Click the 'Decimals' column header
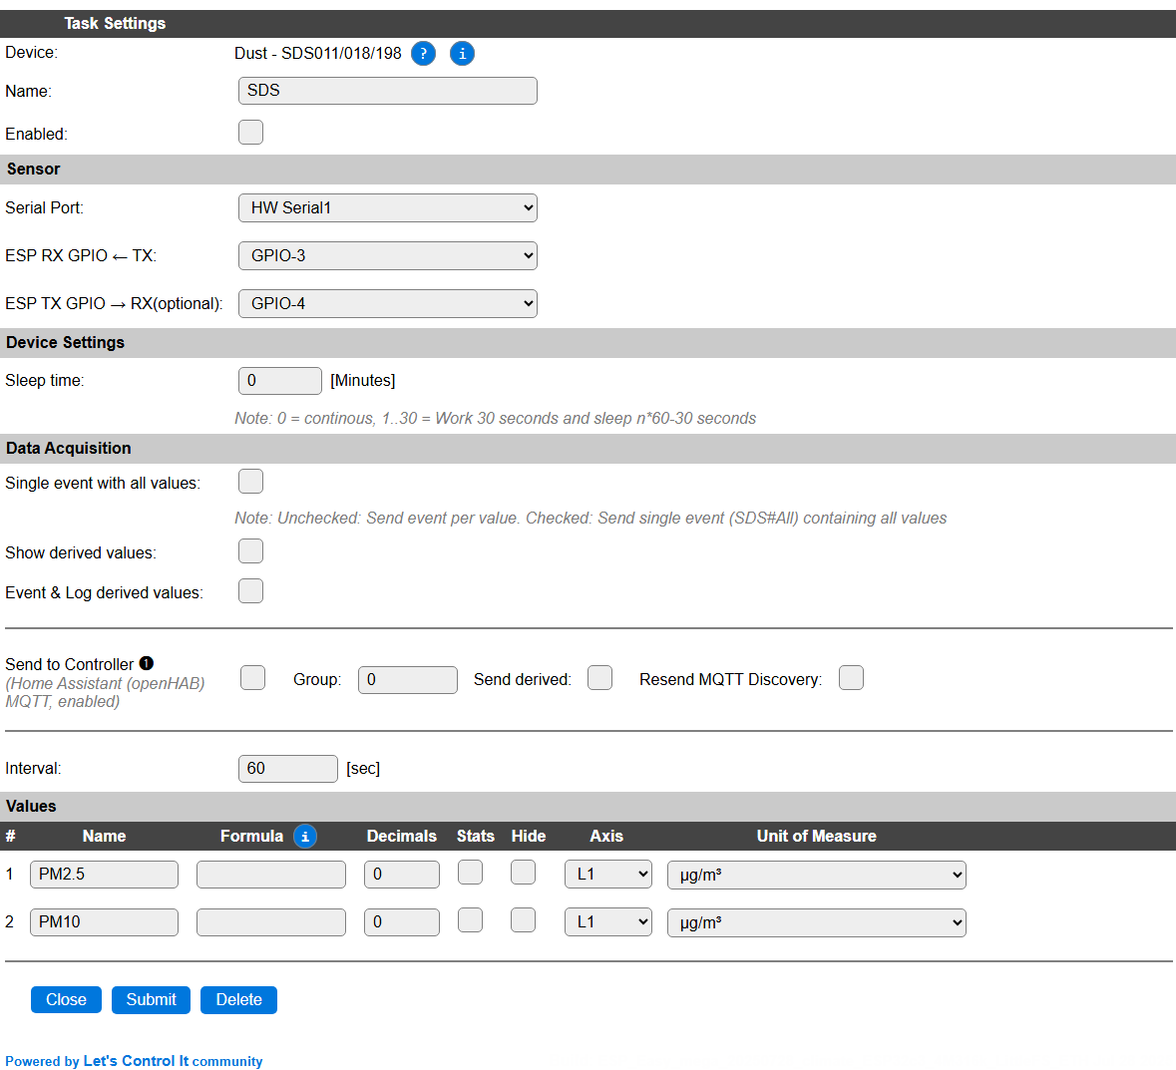Screen dimensions: 1176x1070 click(401, 836)
